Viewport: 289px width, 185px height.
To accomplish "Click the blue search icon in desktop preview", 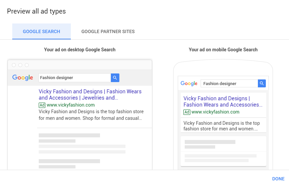I will (115, 78).
